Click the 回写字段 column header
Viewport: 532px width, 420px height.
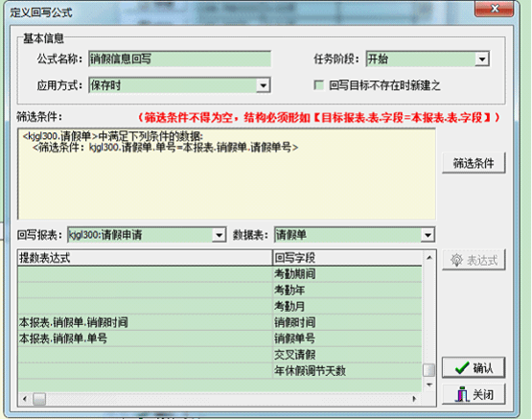coord(347,258)
